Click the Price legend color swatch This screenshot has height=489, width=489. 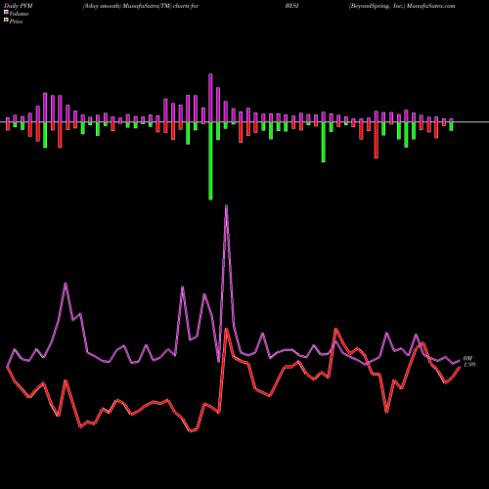point(6,21)
